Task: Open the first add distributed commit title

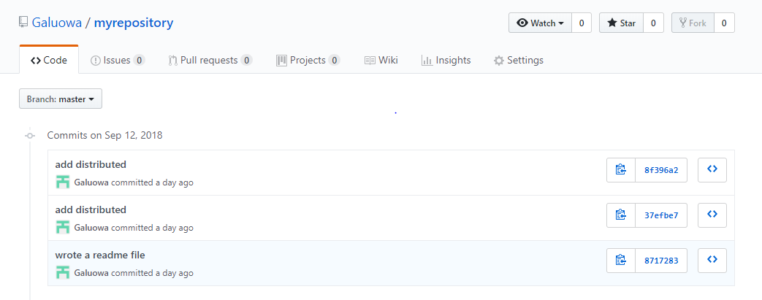Action: pos(91,164)
